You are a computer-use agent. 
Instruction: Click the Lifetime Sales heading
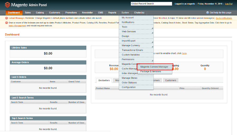point(19,48)
